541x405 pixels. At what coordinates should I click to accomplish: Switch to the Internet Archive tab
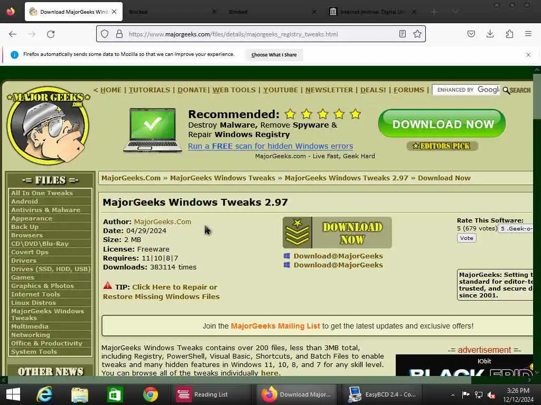click(372, 12)
